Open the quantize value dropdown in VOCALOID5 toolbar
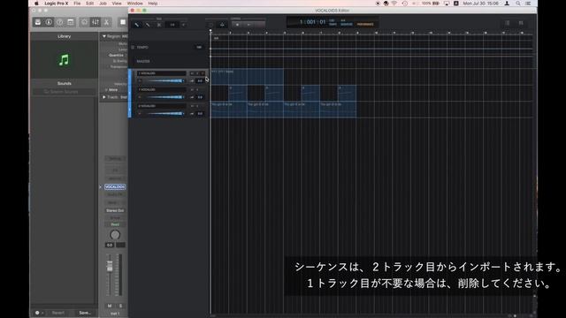This screenshot has height=318, width=566. click(x=172, y=25)
